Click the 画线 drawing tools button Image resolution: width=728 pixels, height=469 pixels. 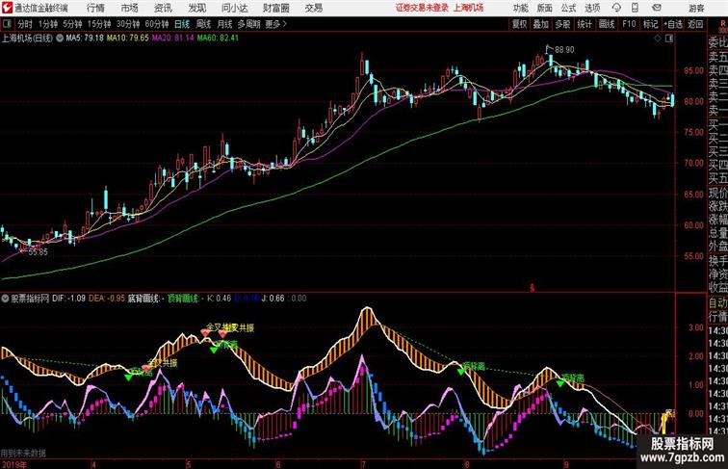click(x=607, y=24)
